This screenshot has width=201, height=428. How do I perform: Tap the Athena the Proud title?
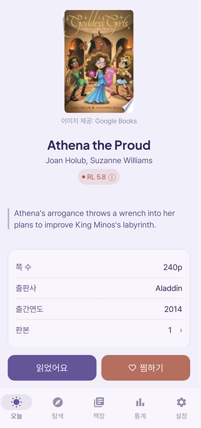click(x=99, y=145)
